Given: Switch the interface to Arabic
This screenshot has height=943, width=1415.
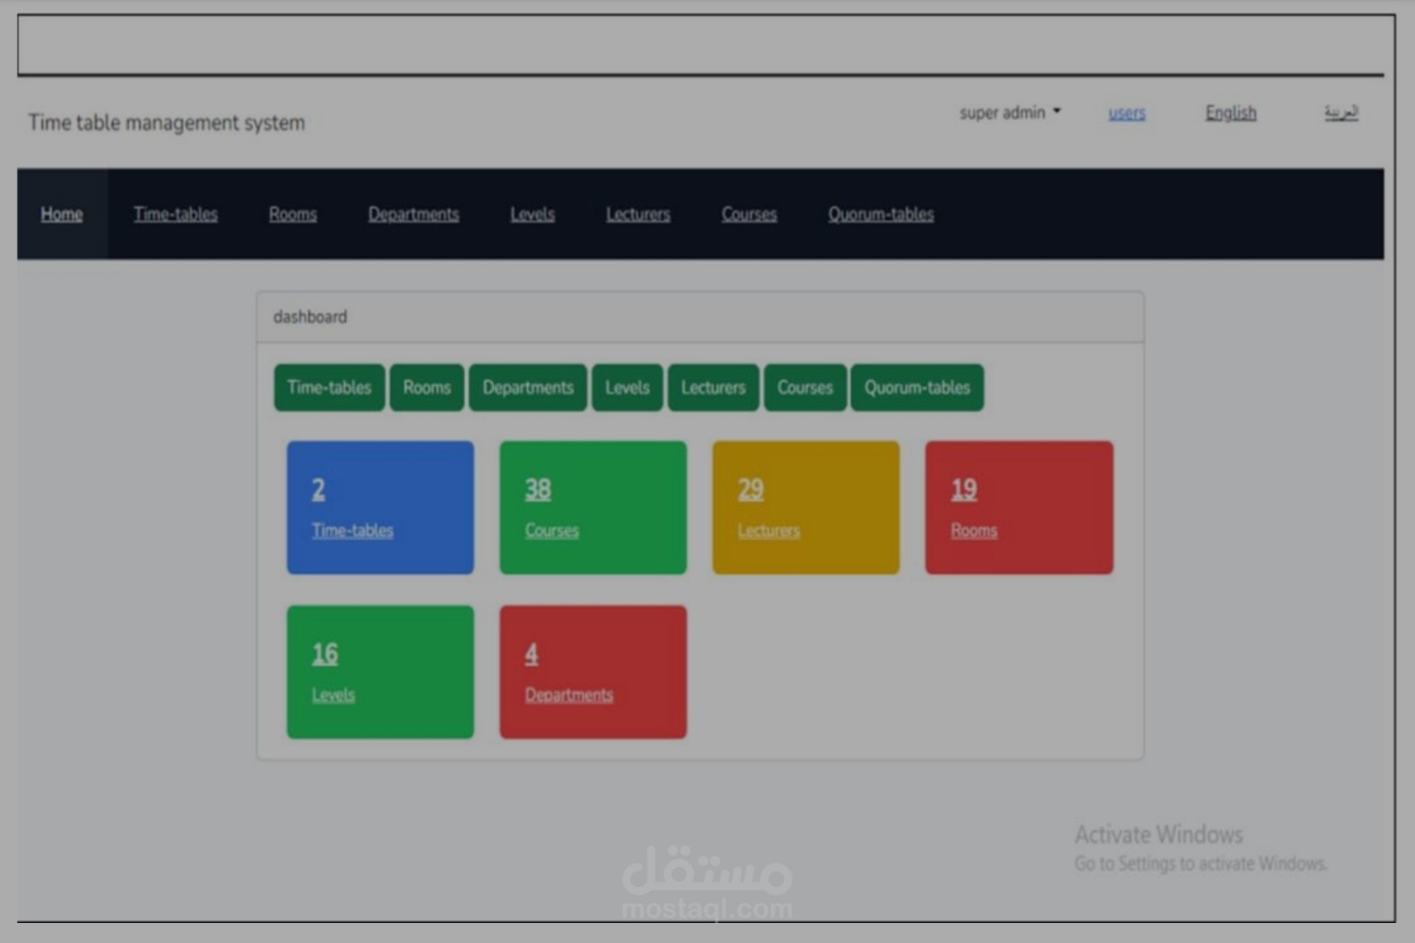Looking at the screenshot, I should (1342, 112).
